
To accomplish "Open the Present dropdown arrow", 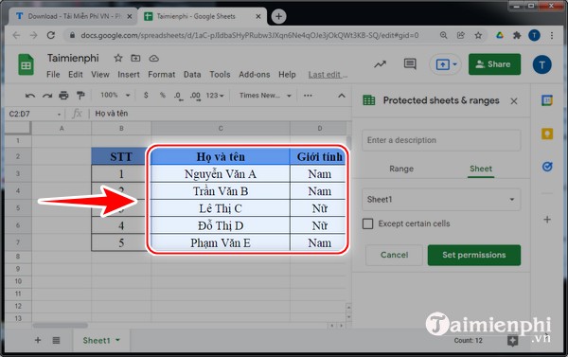I will coord(455,64).
